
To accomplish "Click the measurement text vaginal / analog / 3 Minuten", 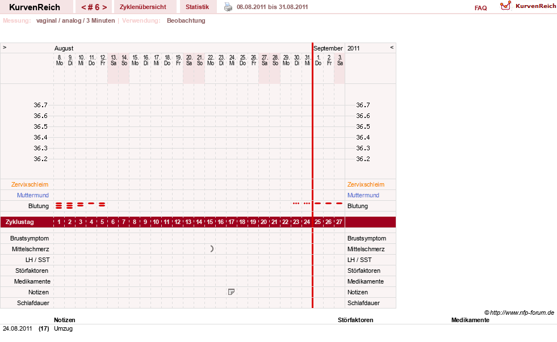I will coord(76,20).
